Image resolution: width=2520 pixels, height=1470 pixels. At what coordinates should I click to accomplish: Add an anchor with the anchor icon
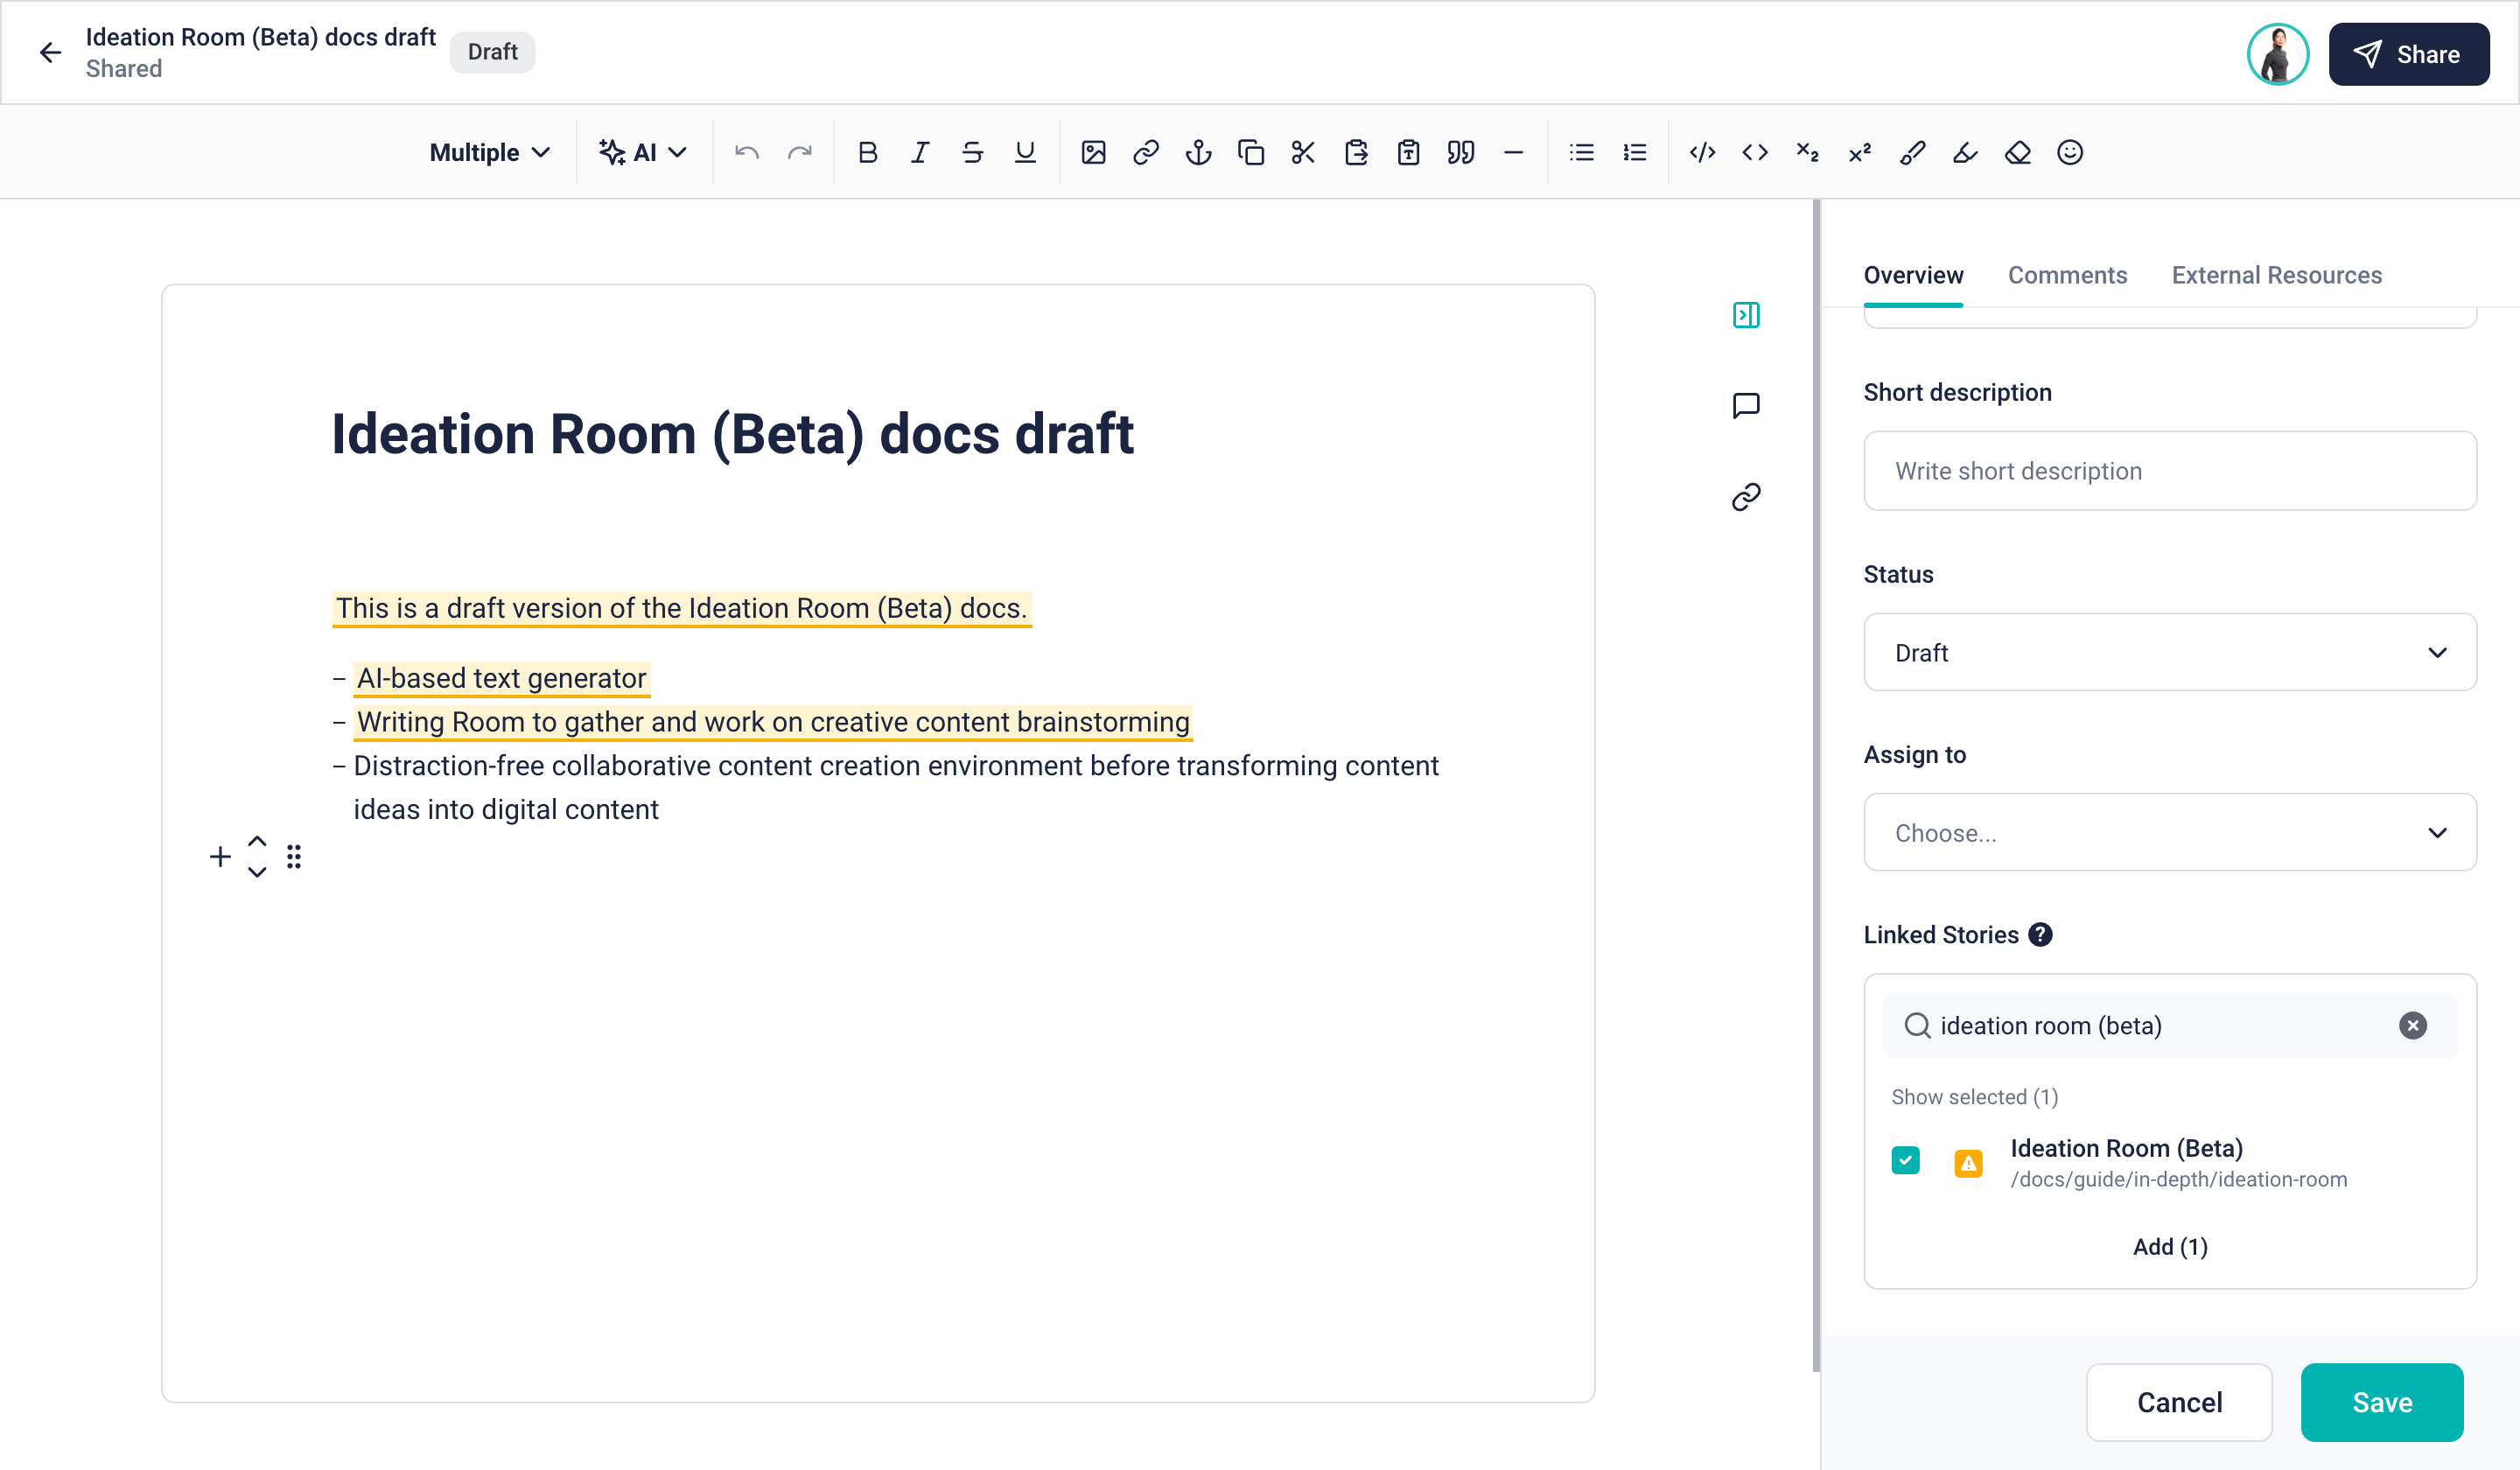tap(1198, 152)
